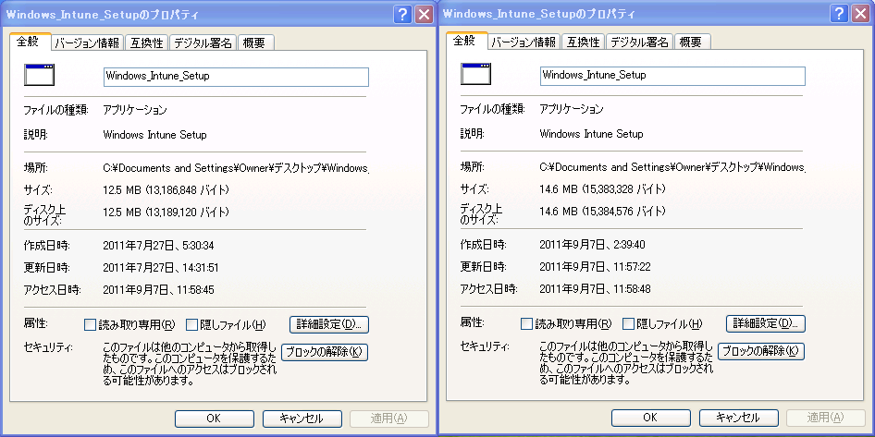Click modified time 2011年9月7日、11:57:22
Viewport: 875px width, 437px height.
pos(596,267)
